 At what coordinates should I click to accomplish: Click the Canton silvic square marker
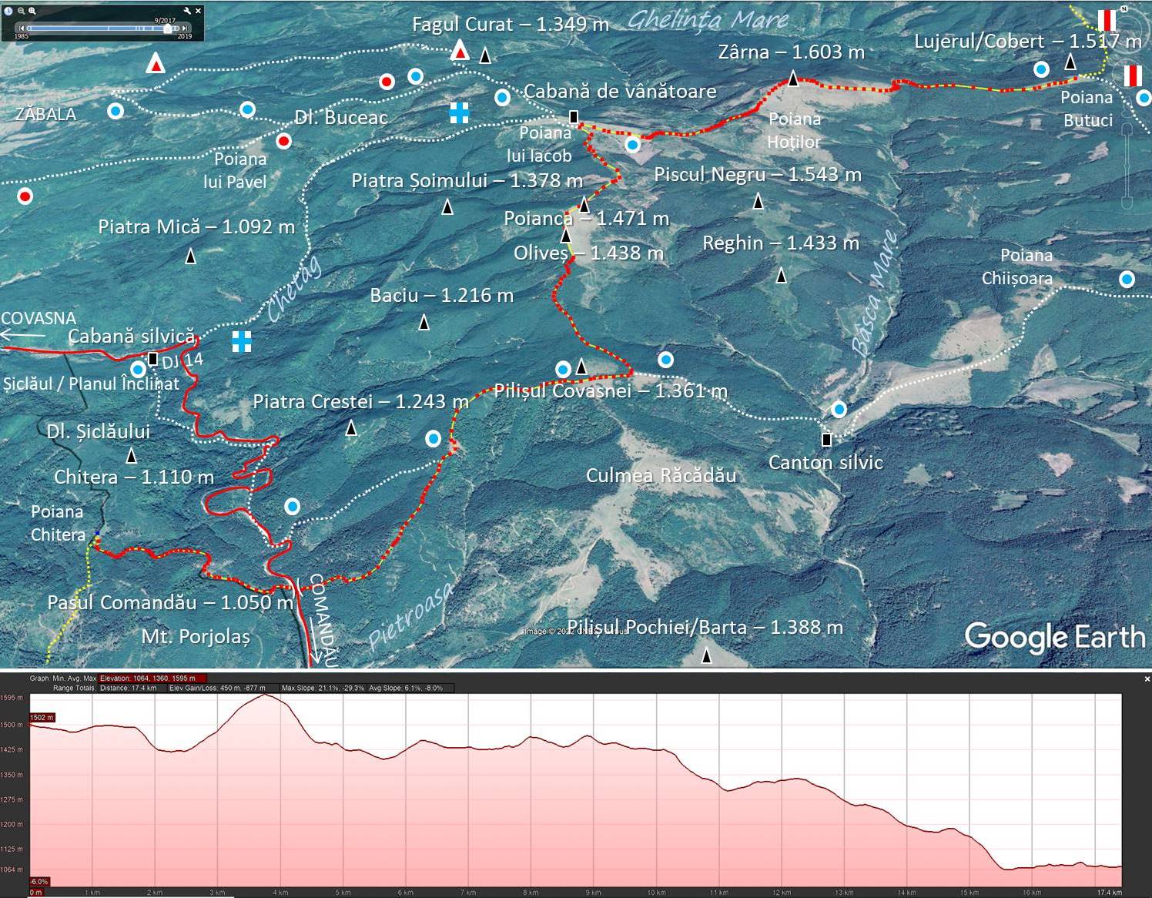pos(826,440)
